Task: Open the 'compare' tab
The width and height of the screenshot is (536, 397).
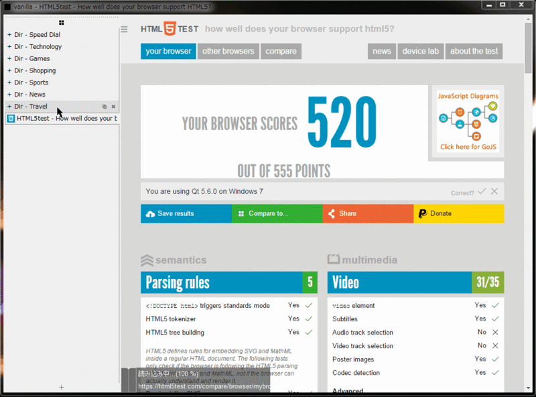Action: click(281, 52)
